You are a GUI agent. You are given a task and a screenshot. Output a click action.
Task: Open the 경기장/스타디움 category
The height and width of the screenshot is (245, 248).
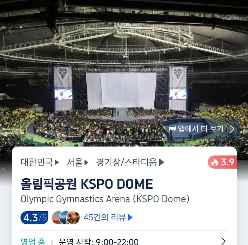[x=126, y=162]
